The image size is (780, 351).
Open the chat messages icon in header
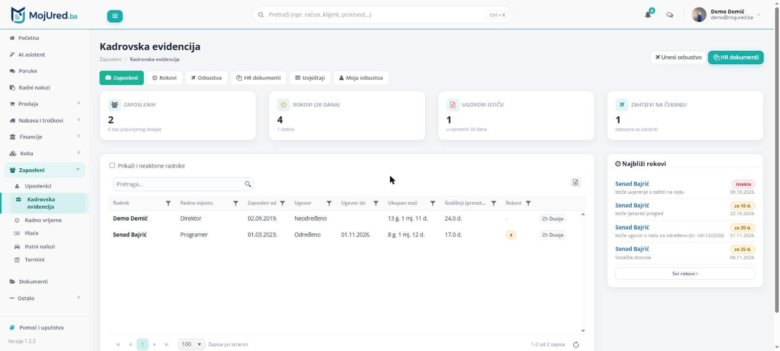click(x=670, y=15)
